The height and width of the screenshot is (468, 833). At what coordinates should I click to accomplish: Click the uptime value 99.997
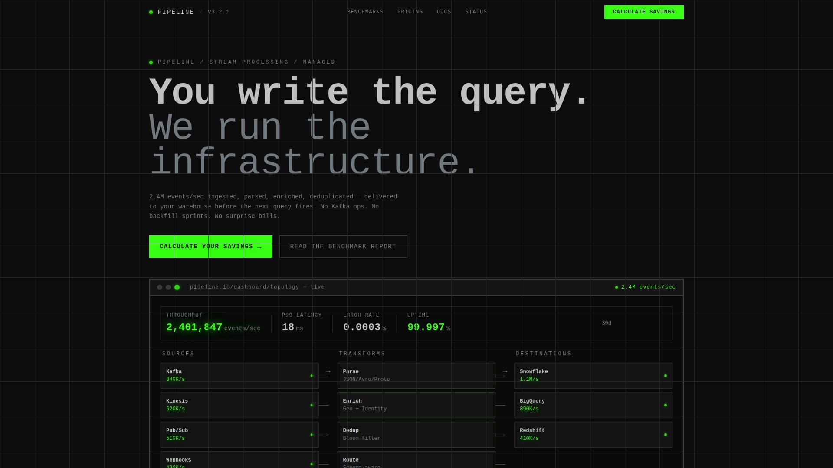(426, 328)
